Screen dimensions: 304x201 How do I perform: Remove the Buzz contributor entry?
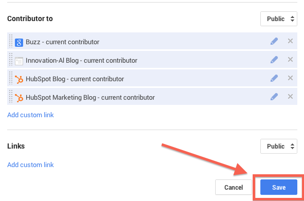click(290, 41)
